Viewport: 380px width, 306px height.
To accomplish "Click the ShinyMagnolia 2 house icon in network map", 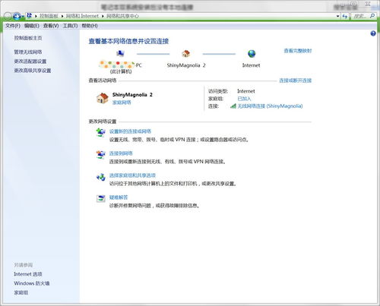I will [x=185, y=54].
